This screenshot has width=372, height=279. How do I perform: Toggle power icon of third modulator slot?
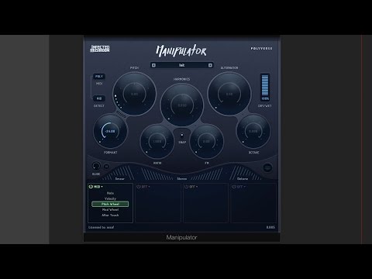pyautogui.click(x=186, y=187)
